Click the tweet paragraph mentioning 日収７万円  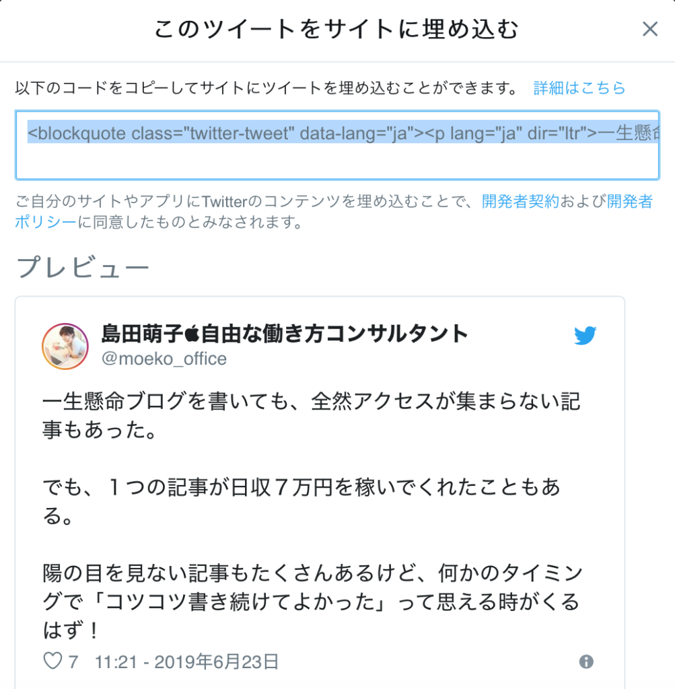click(301, 501)
